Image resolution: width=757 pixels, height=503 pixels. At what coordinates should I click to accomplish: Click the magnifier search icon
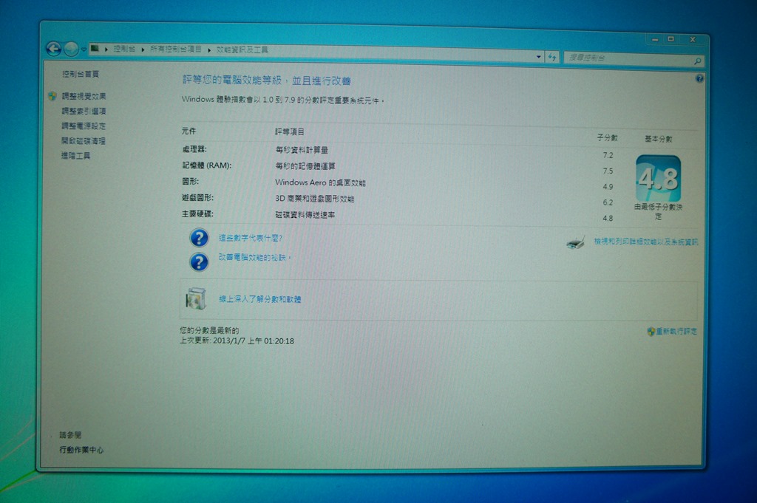pyautogui.click(x=698, y=61)
